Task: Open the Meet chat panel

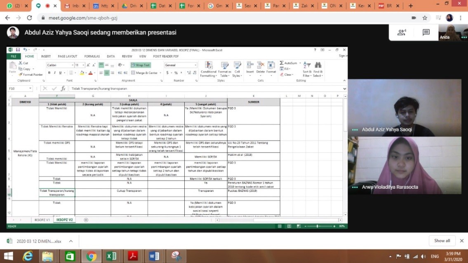Action: (426, 33)
